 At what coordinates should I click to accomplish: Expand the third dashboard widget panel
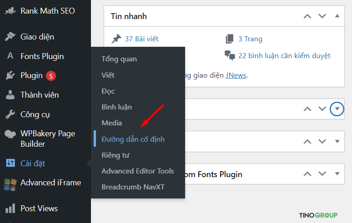(337, 141)
